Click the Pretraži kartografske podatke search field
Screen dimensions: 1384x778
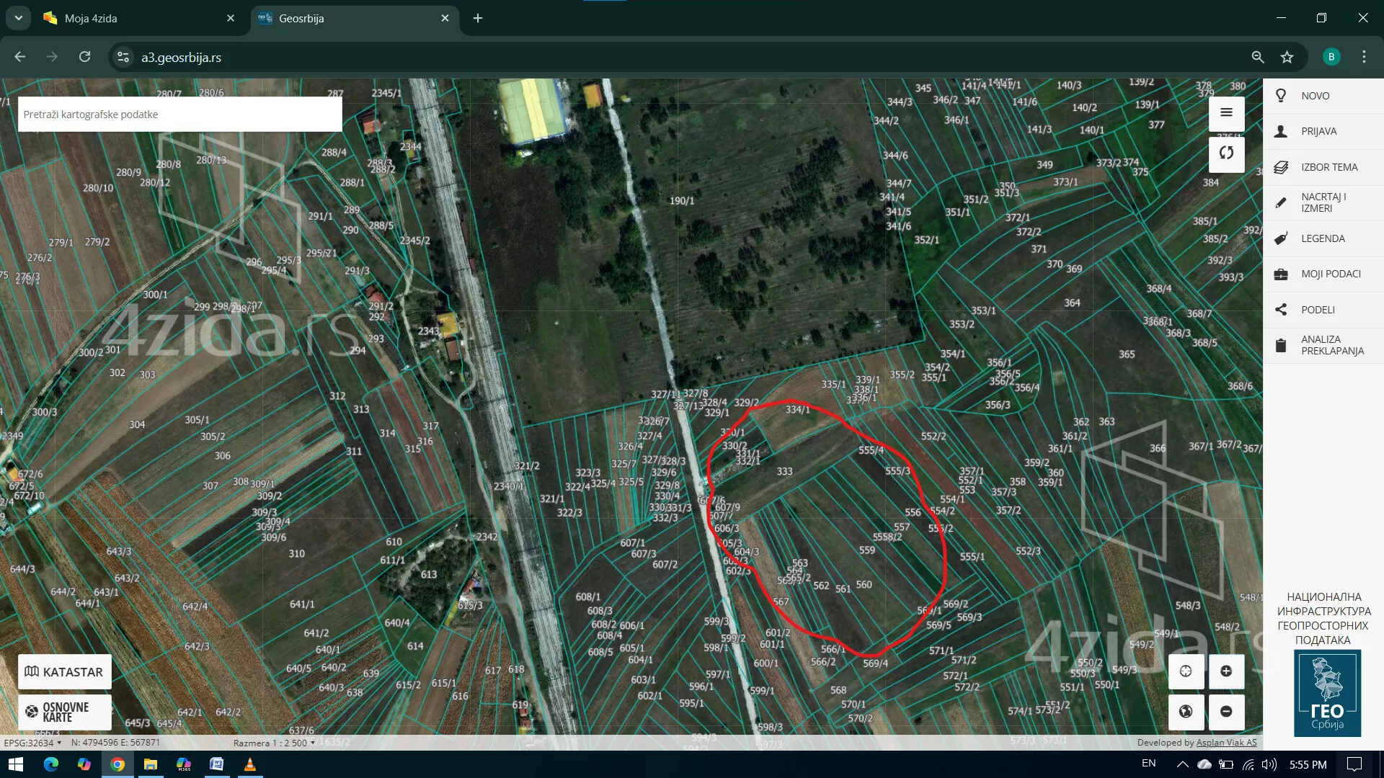pos(179,115)
